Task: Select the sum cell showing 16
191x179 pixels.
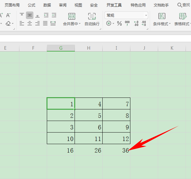Action: click(x=61, y=150)
